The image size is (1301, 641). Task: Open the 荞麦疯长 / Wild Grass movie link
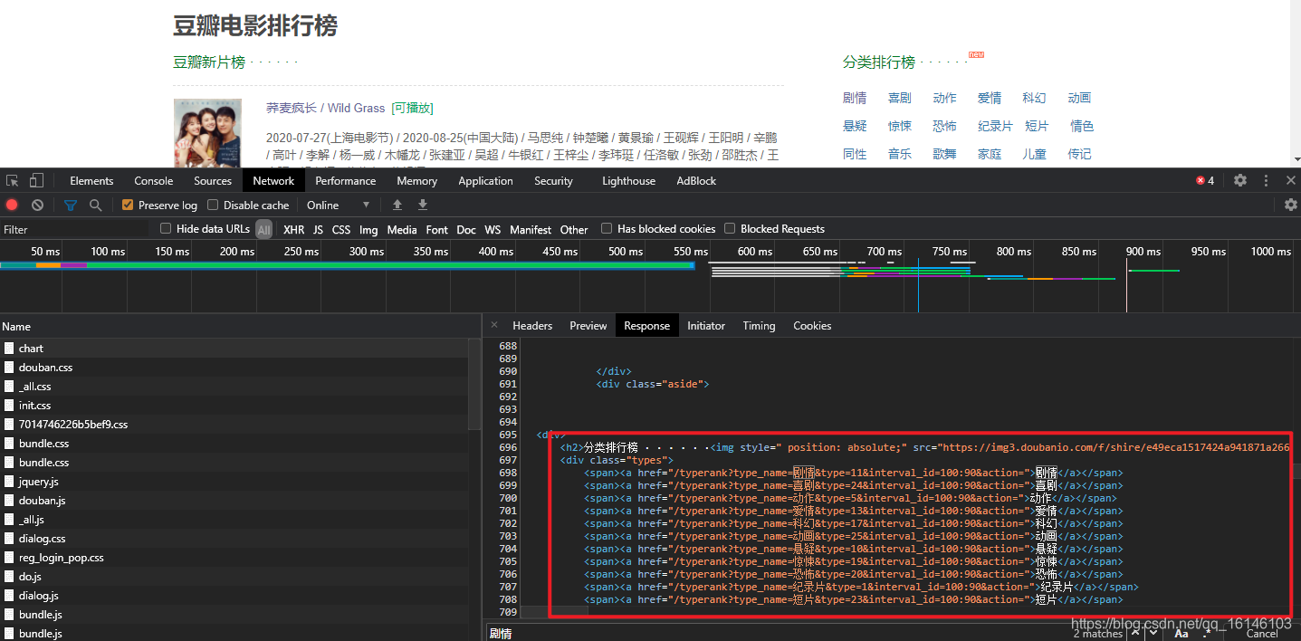click(325, 108)
